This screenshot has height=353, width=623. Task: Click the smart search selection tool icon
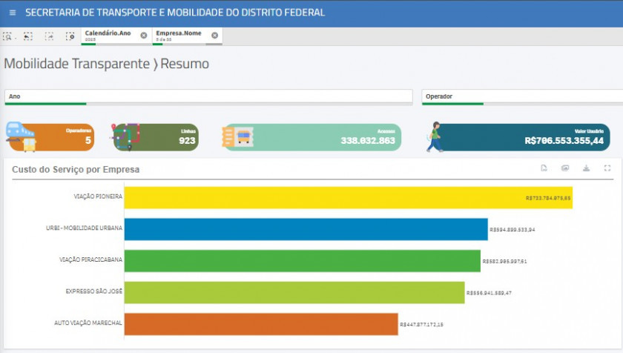coord(7,36)
